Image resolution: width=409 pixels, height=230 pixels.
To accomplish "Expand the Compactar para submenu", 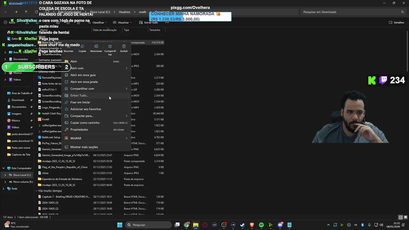I will click(127, 116).
